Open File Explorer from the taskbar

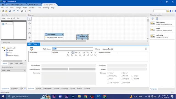click(x=79, y=97)
